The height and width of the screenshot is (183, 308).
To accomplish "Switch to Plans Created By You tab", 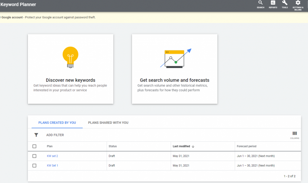I will pos(57,123).
